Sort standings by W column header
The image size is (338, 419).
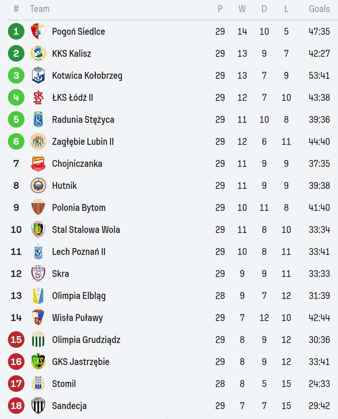click(242, 9)
